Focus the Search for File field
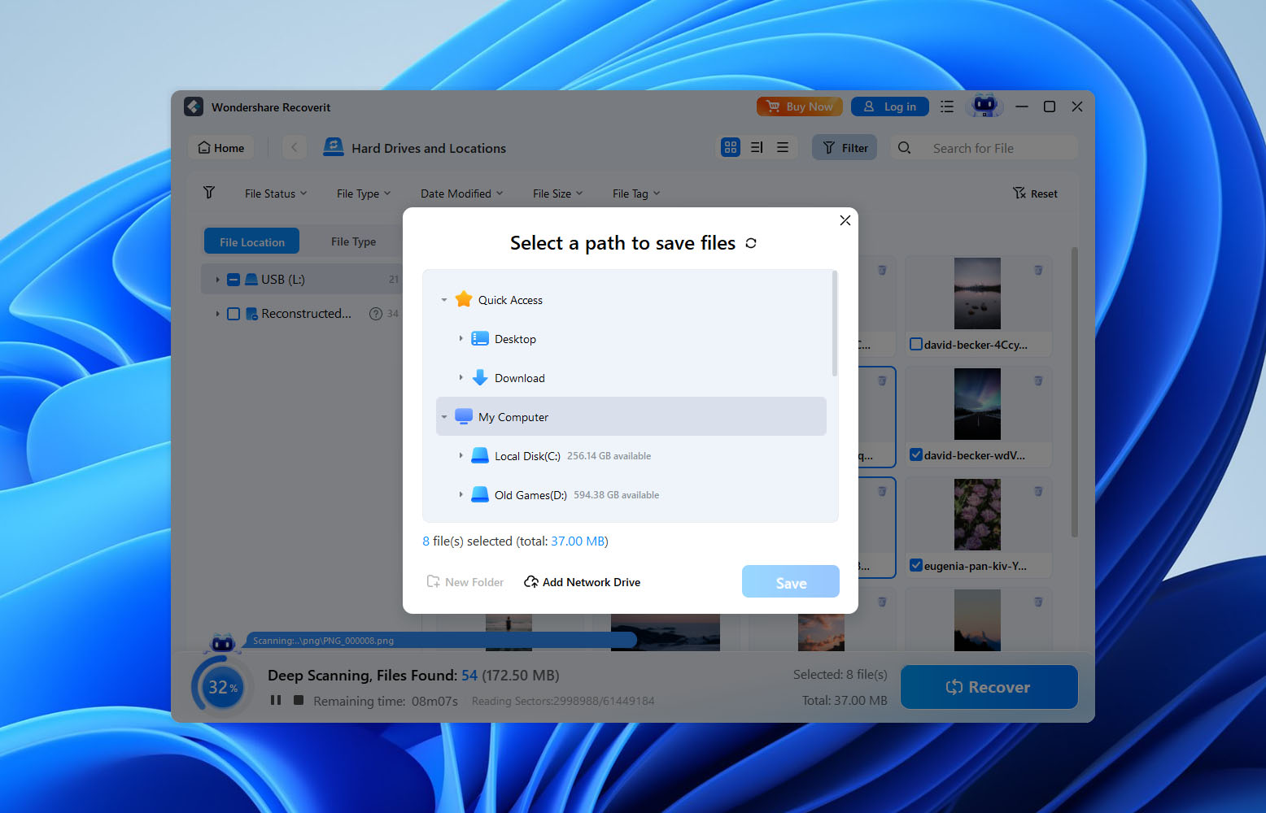 coord(984,148)
